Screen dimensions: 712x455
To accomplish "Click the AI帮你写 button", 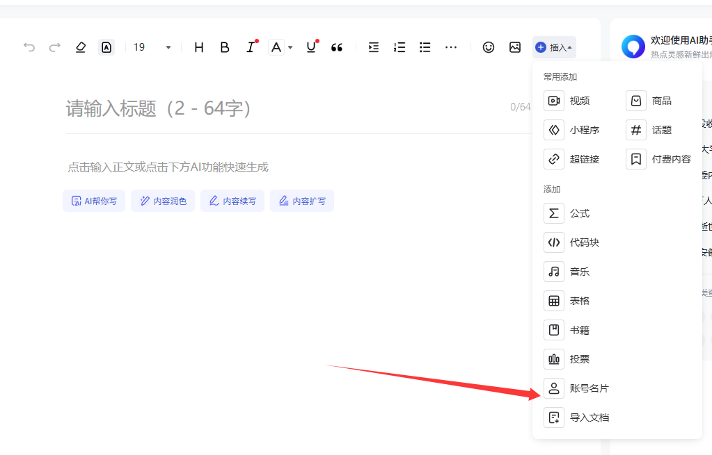I will point(94,201).
